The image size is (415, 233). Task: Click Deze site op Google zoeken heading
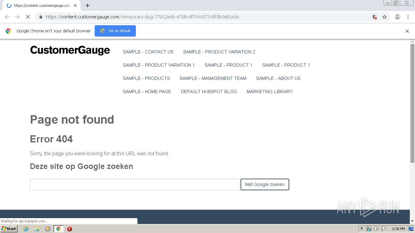81,166
